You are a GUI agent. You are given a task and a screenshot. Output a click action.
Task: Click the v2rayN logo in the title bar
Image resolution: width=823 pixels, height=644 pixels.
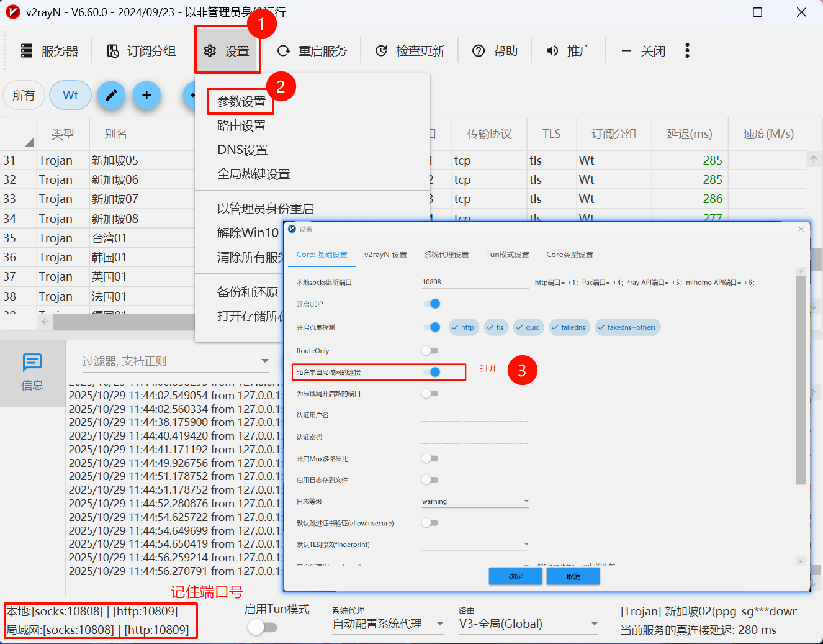point(12,12)
